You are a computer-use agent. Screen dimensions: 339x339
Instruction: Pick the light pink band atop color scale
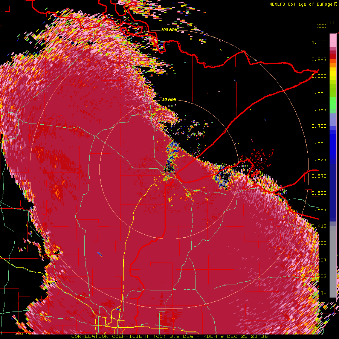click(333, 40)
